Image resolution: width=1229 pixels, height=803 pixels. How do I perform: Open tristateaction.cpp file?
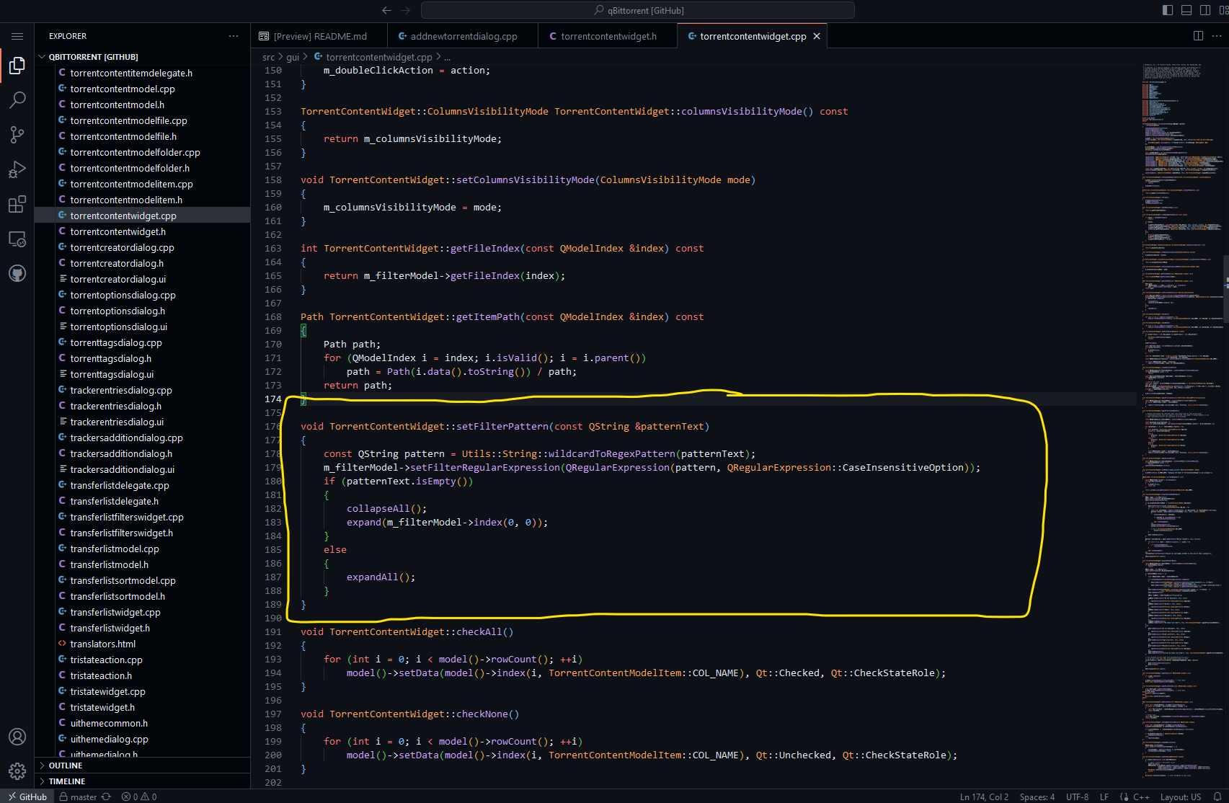[x=106, y=660]
